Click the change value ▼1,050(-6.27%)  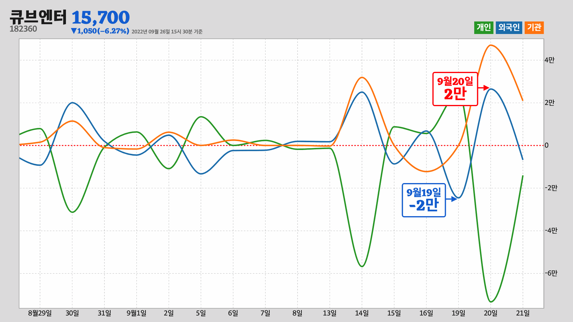(100, 31)
